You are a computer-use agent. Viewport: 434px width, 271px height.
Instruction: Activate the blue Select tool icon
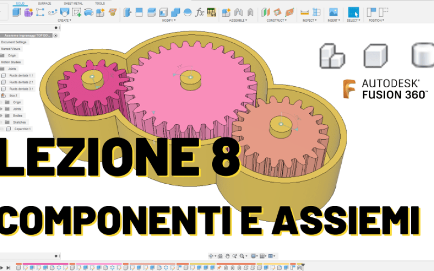point(354,12)
